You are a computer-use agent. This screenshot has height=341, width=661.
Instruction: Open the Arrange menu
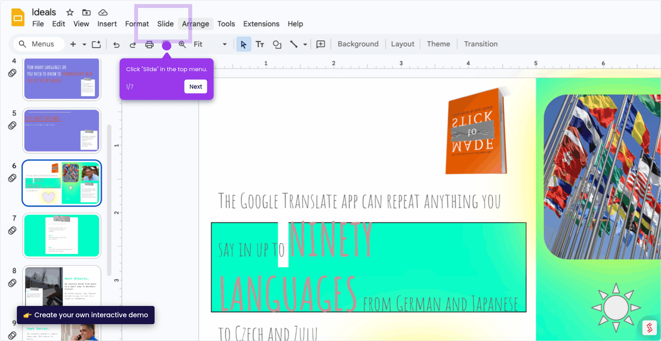196,24
